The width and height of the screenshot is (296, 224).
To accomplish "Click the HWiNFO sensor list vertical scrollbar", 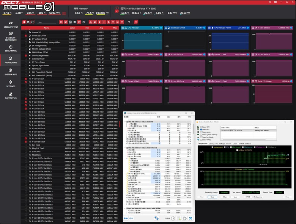I will pos(194,128).
